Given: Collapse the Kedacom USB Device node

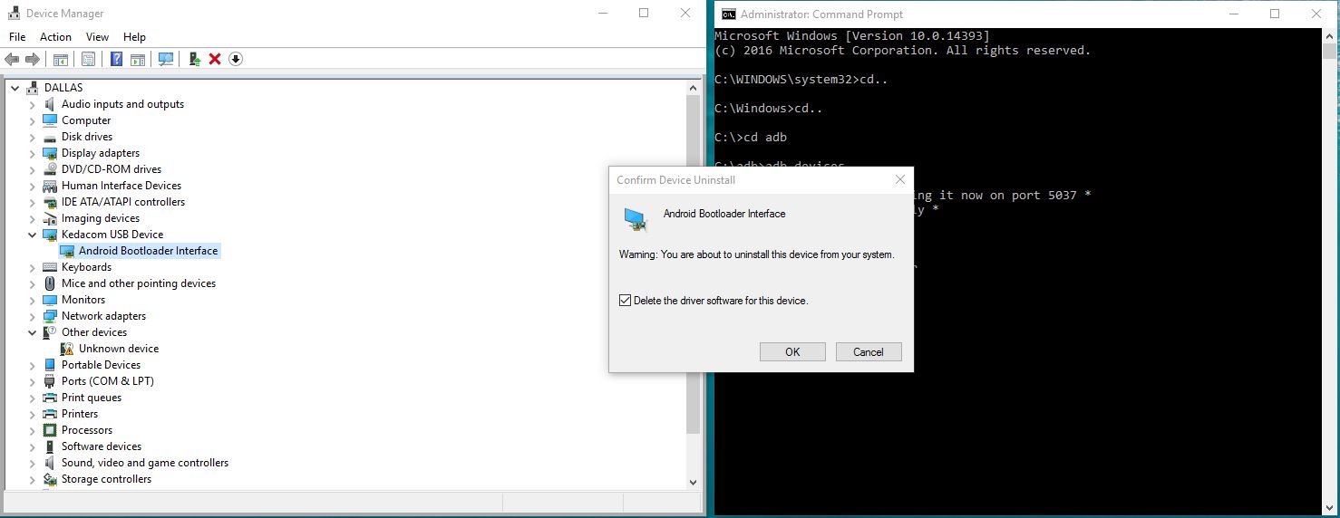Looking at the screenshot, I should tap(33, 235).
